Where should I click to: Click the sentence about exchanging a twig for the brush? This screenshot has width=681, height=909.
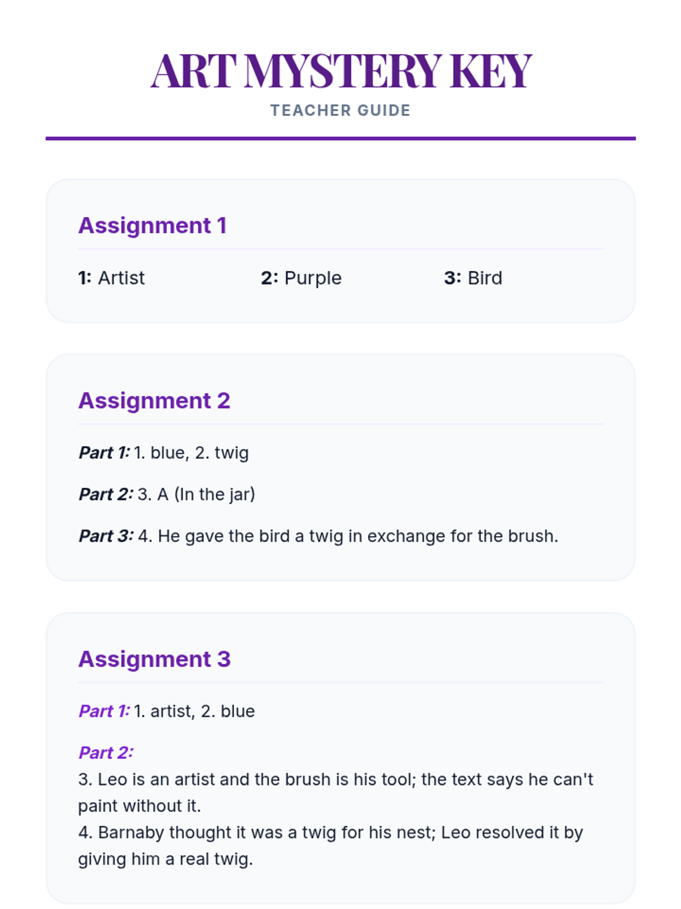point(348,536)
